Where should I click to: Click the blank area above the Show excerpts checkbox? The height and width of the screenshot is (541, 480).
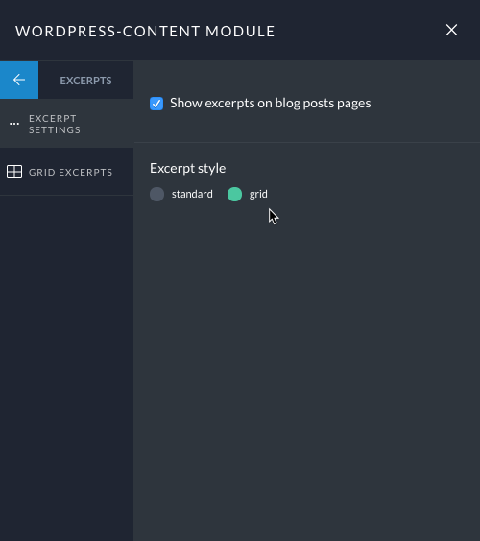pyautogui.click(x=306, y=78)
